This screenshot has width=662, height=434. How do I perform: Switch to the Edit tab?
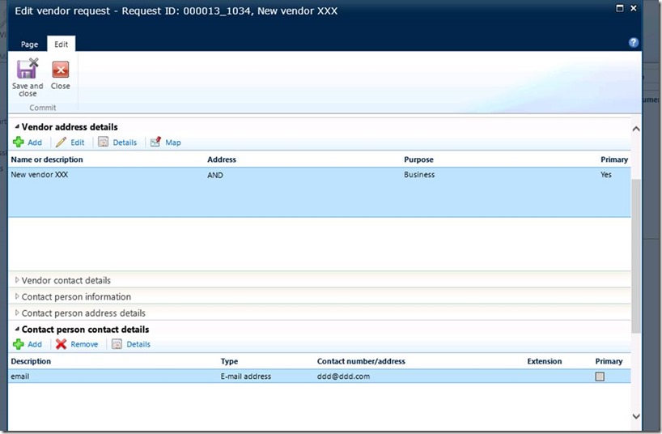[61, 45]
